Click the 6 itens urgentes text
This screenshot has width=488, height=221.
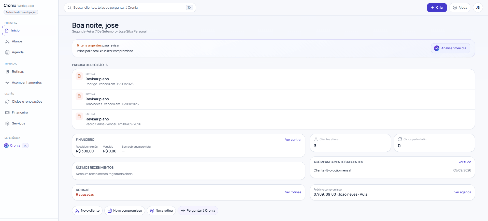89,45
